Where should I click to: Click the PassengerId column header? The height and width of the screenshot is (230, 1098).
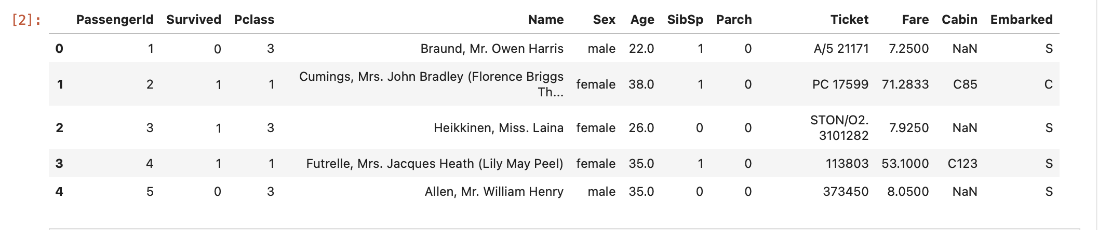point(115,20)
